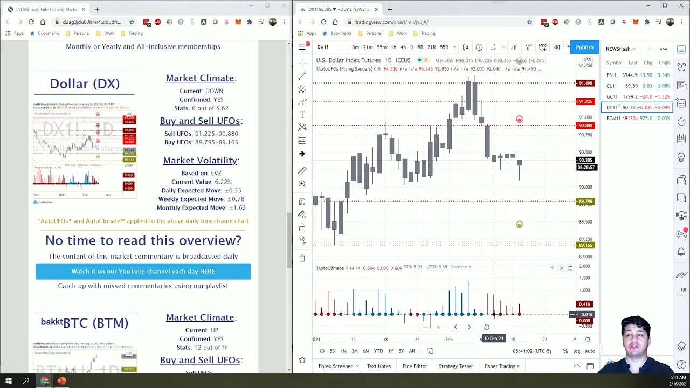Click the bar replay rewind icon

coord(557,47)
